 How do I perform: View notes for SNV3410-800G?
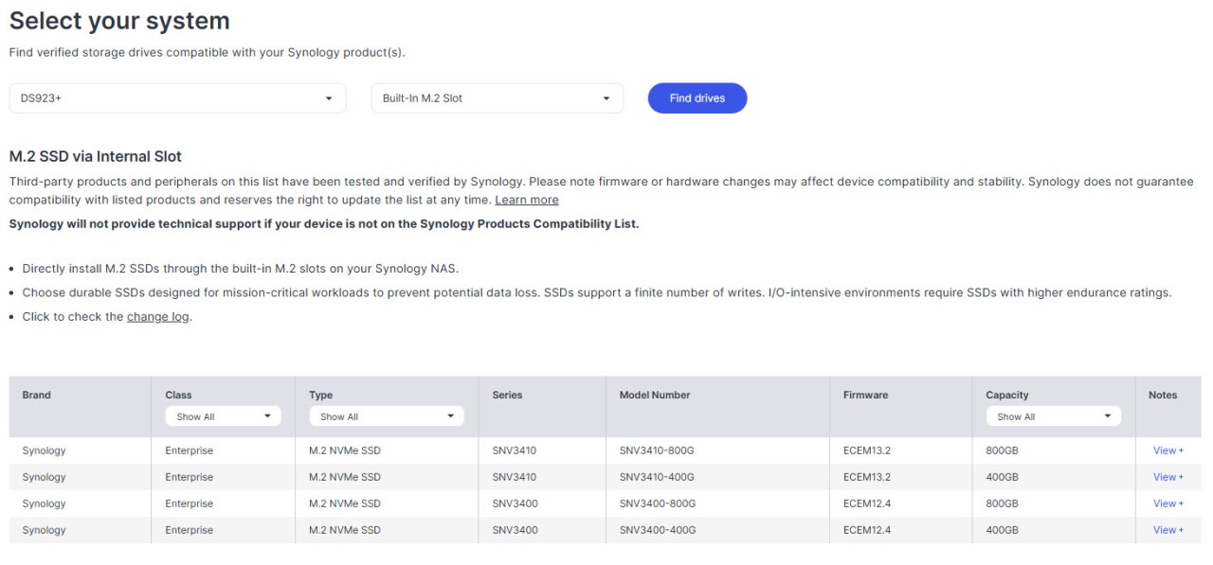[x=1168, y=450]
